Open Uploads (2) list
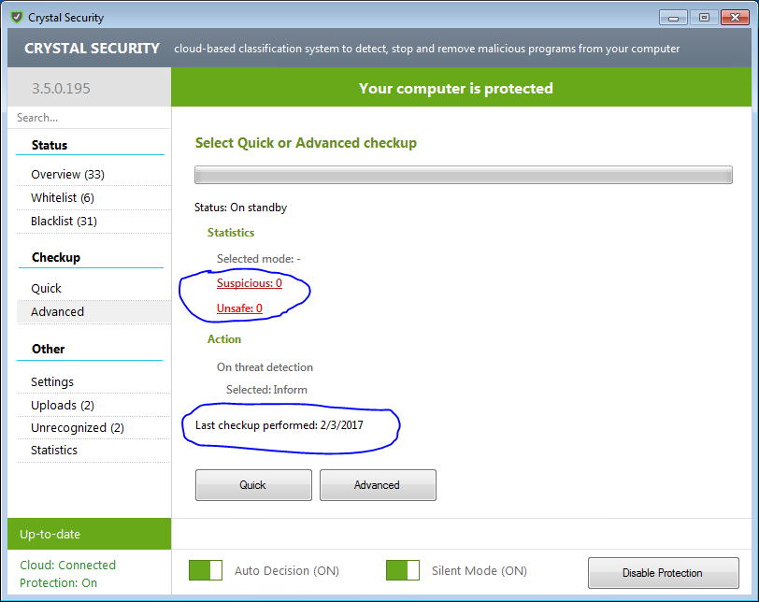 [x=63, y=406]
